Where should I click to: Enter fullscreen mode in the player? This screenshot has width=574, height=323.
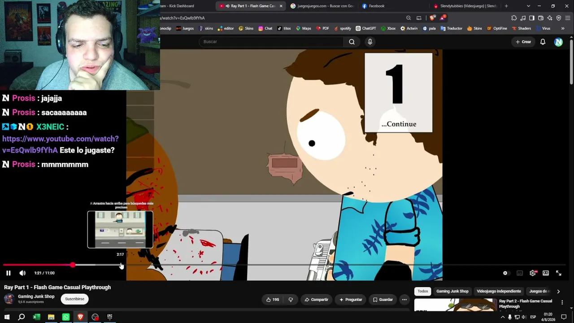(x=559, y=273)
